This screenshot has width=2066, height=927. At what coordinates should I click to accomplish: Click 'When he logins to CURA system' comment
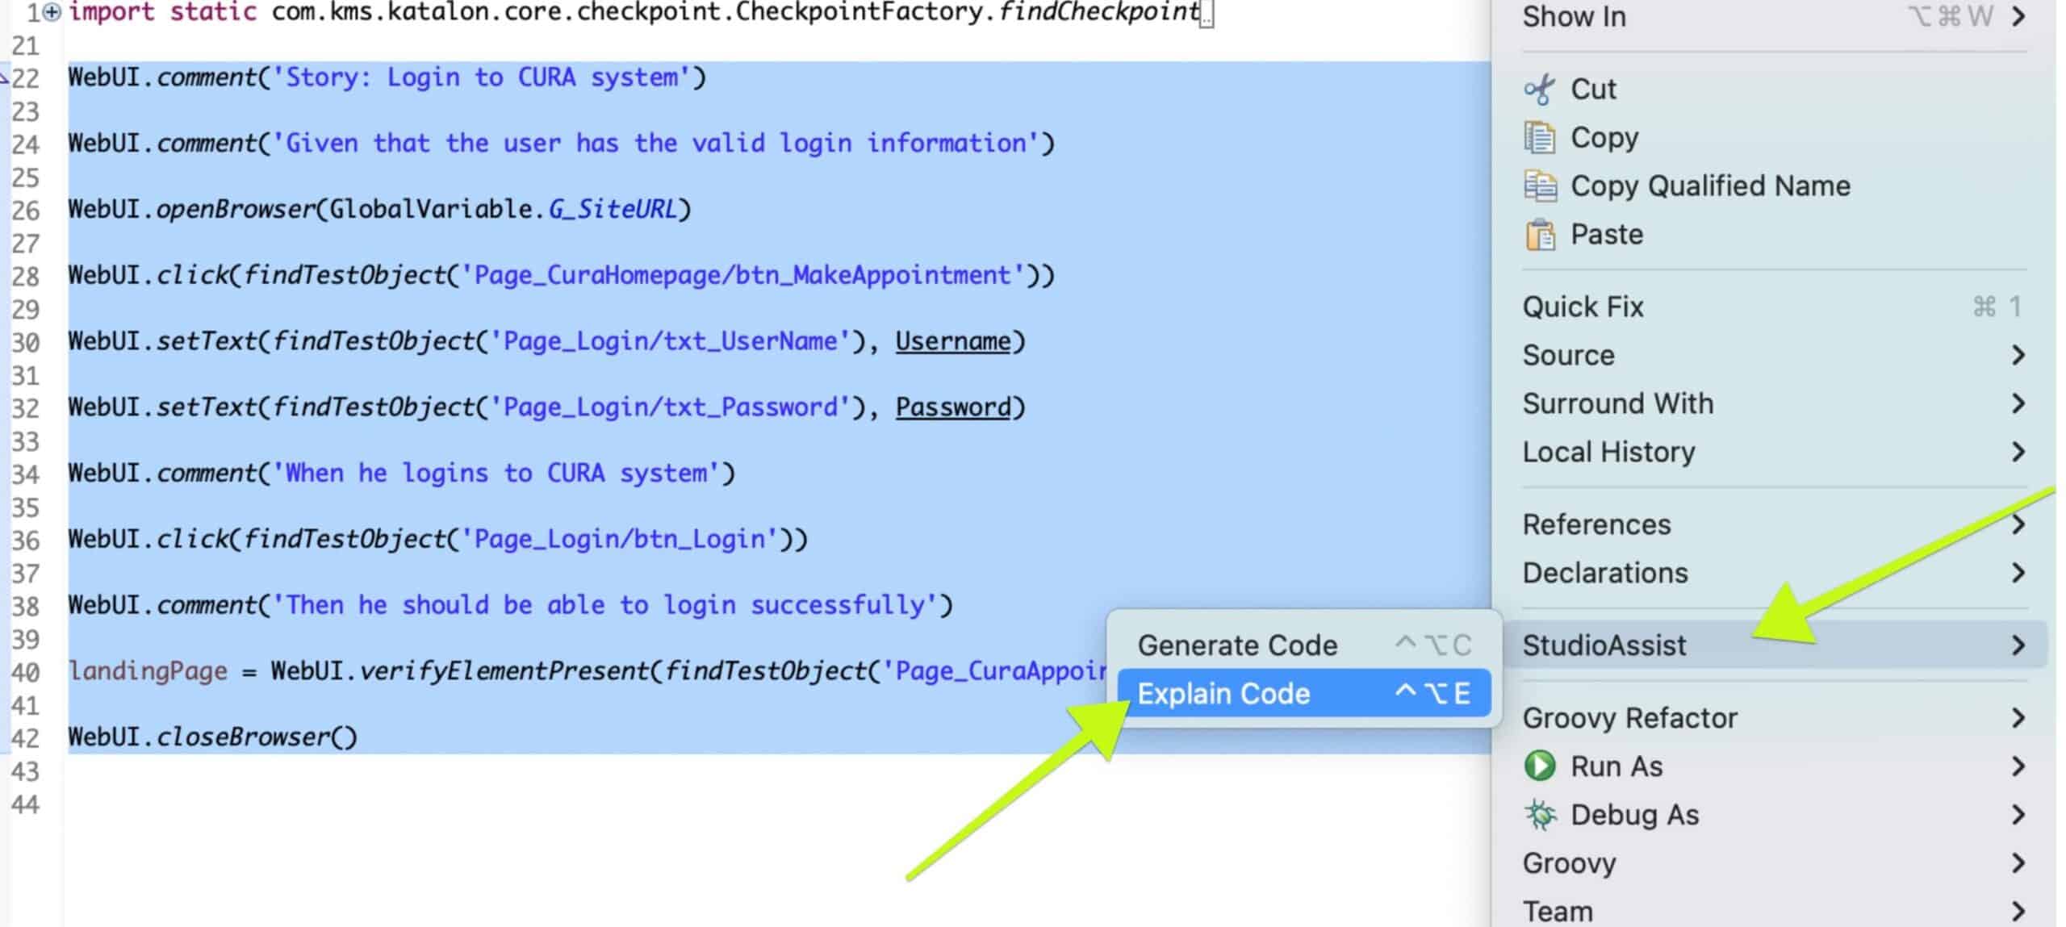[496, 473]
